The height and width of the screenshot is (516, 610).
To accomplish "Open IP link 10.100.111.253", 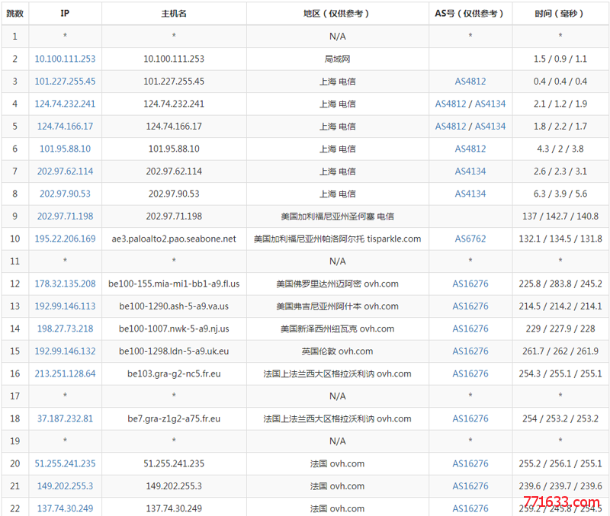I will pyautogui.click(x=65, y=59).
